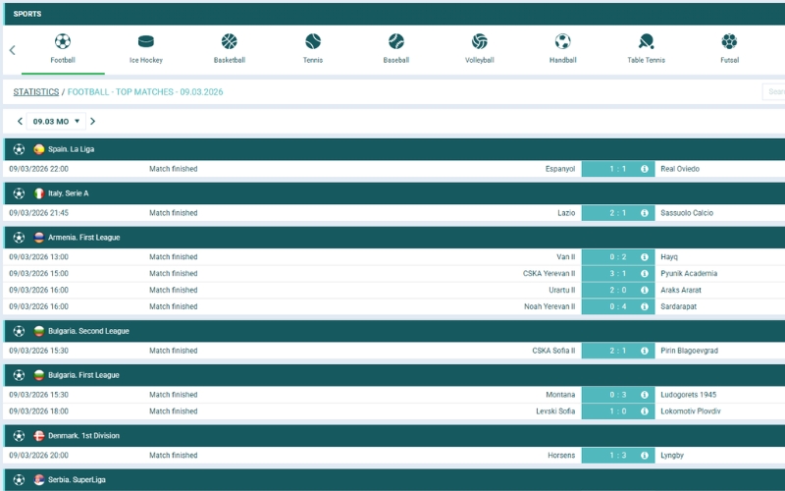785x491 pixels.
Task: Switch to the Futsal tab
Action: [729, 48]
